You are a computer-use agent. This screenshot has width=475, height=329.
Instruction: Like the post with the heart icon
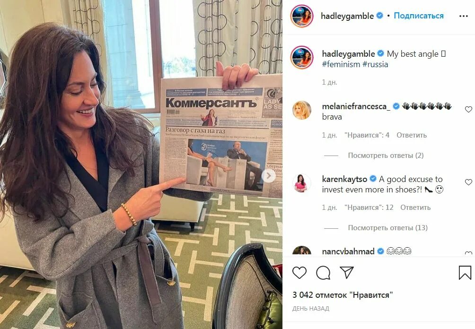pos(299,273)
